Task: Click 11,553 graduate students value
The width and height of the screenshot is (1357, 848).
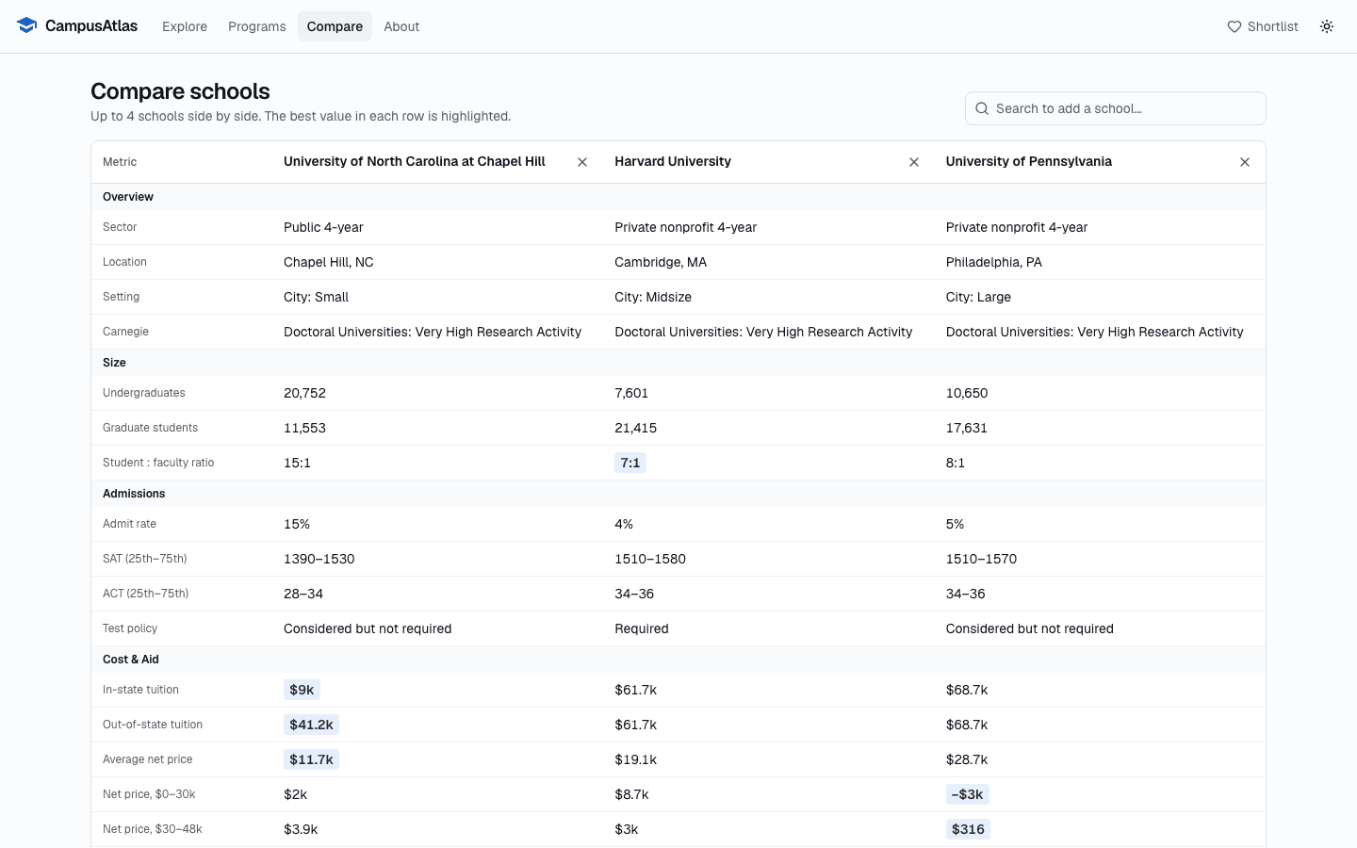Action: (304, 428)
